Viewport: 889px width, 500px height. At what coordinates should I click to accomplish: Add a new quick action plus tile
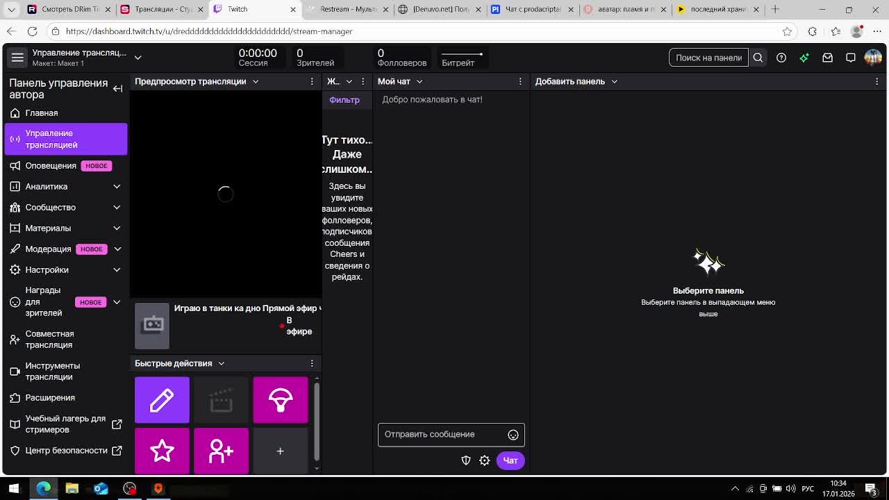[x=281, y=451]
